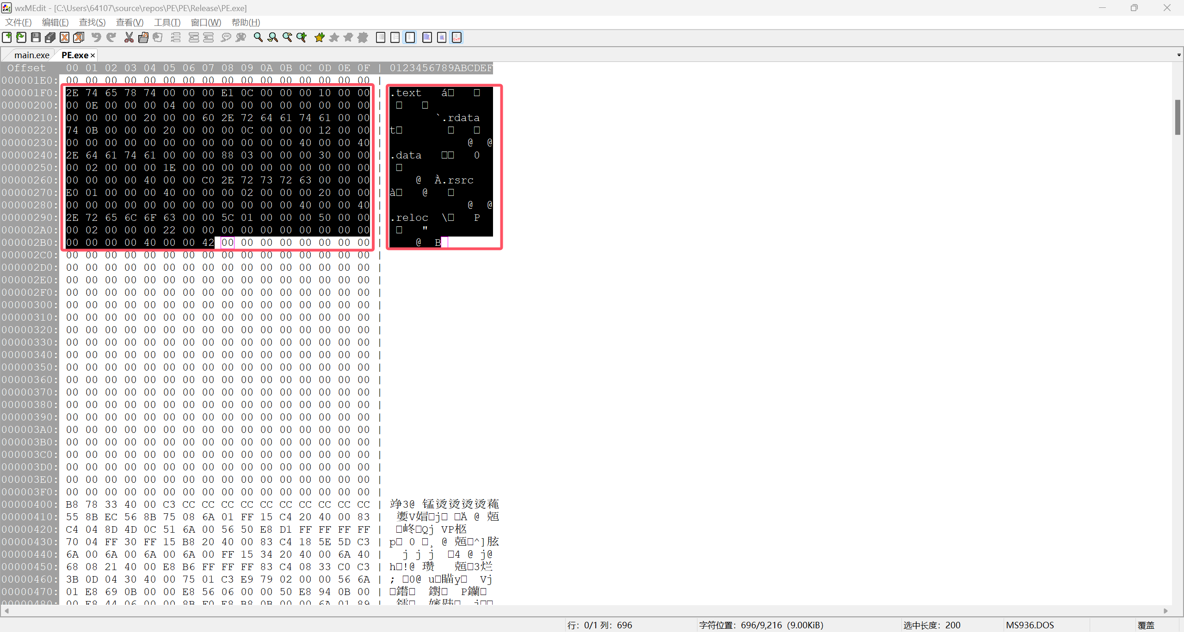
Task: Toggle overwrite mode 覆盖 in status bar
Action: [1146, 625]
